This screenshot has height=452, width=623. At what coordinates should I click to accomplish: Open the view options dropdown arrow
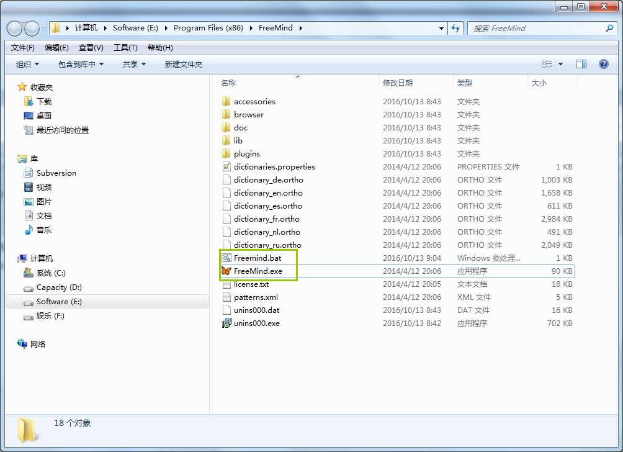560,64
